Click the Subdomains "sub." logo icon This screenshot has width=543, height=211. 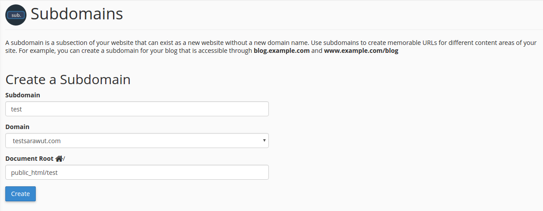click(16, 15)
